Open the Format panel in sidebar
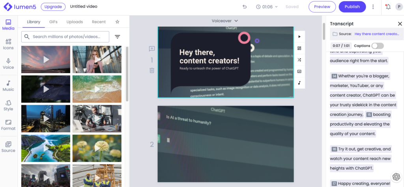The width and height of the screenshot is (404, 187). click(8, 125)
